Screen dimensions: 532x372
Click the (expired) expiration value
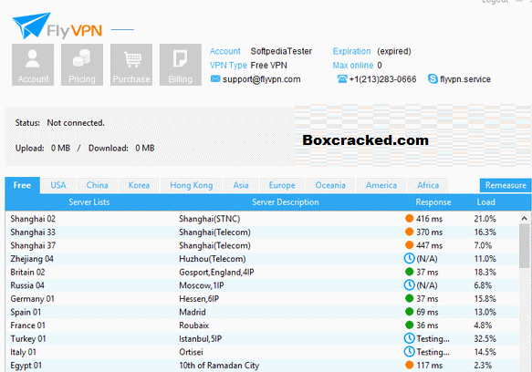[394, 51]
